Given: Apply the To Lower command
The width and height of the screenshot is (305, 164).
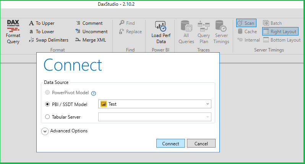Looking at the screenshot, I should 42,32.
